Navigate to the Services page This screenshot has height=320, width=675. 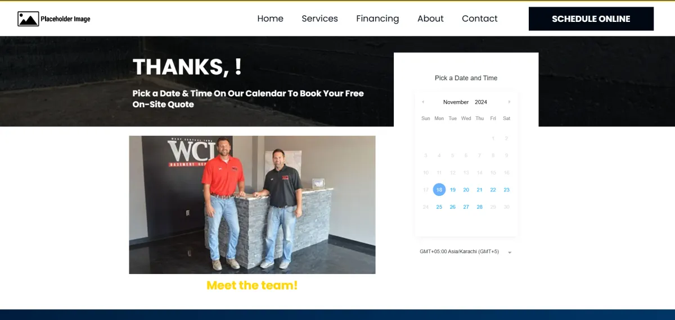(319, 19)
